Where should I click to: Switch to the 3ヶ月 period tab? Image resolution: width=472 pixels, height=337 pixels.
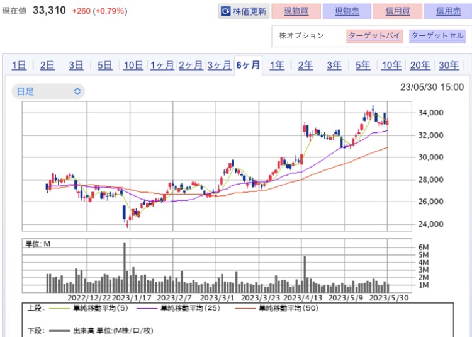click(x=220, y=65)
